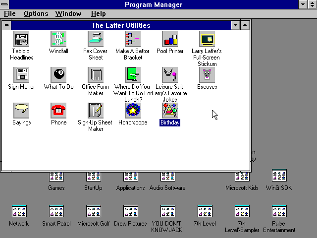Open the Network program group icon
The width and height of the screenshot is (317, 238).
click(x=19, y=211)
